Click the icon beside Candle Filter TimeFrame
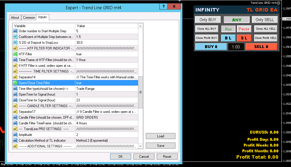 click(x=15, y=123)
